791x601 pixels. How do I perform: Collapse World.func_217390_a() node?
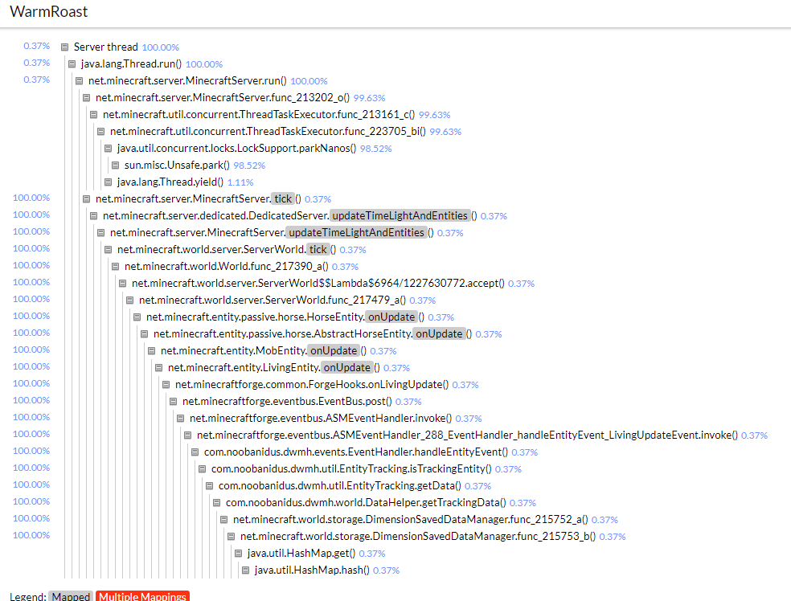coord(115,266)
